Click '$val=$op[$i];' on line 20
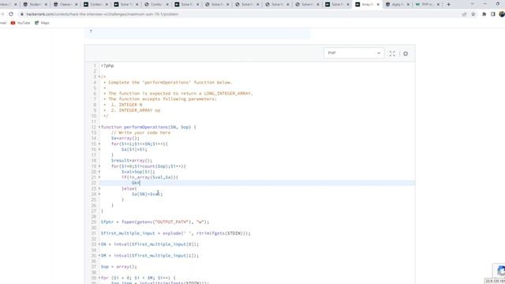The image size is (505, 284). coord(138,172)
